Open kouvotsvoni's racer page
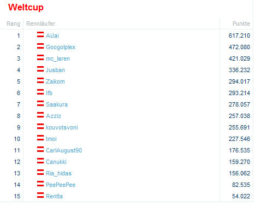255x206 pixels. (62, 127)
